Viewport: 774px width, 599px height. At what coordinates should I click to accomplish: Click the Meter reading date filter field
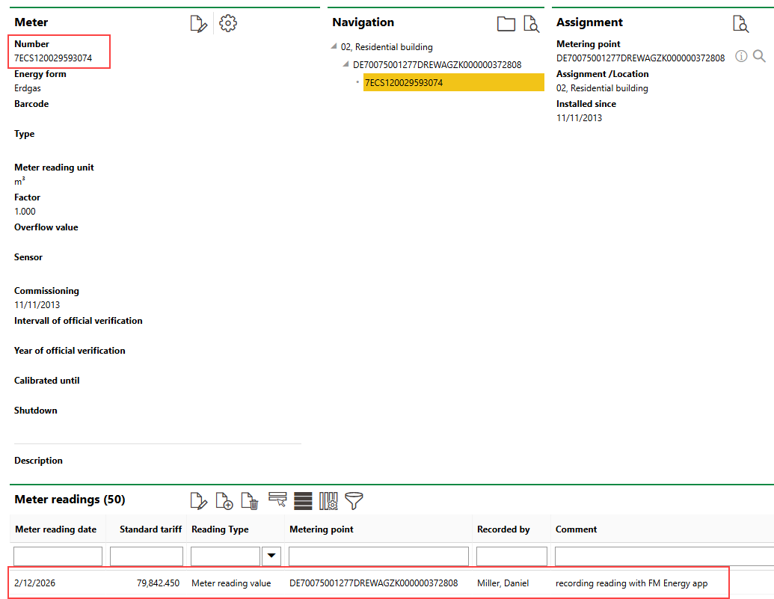coord(58,556)
